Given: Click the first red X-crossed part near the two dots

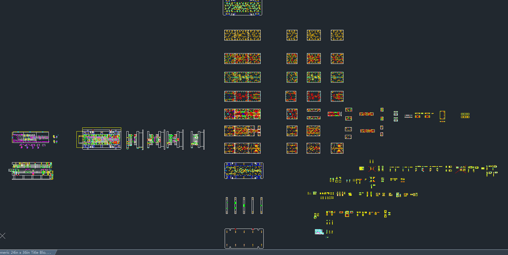Looking at the screenshot, I should (372, 169).
